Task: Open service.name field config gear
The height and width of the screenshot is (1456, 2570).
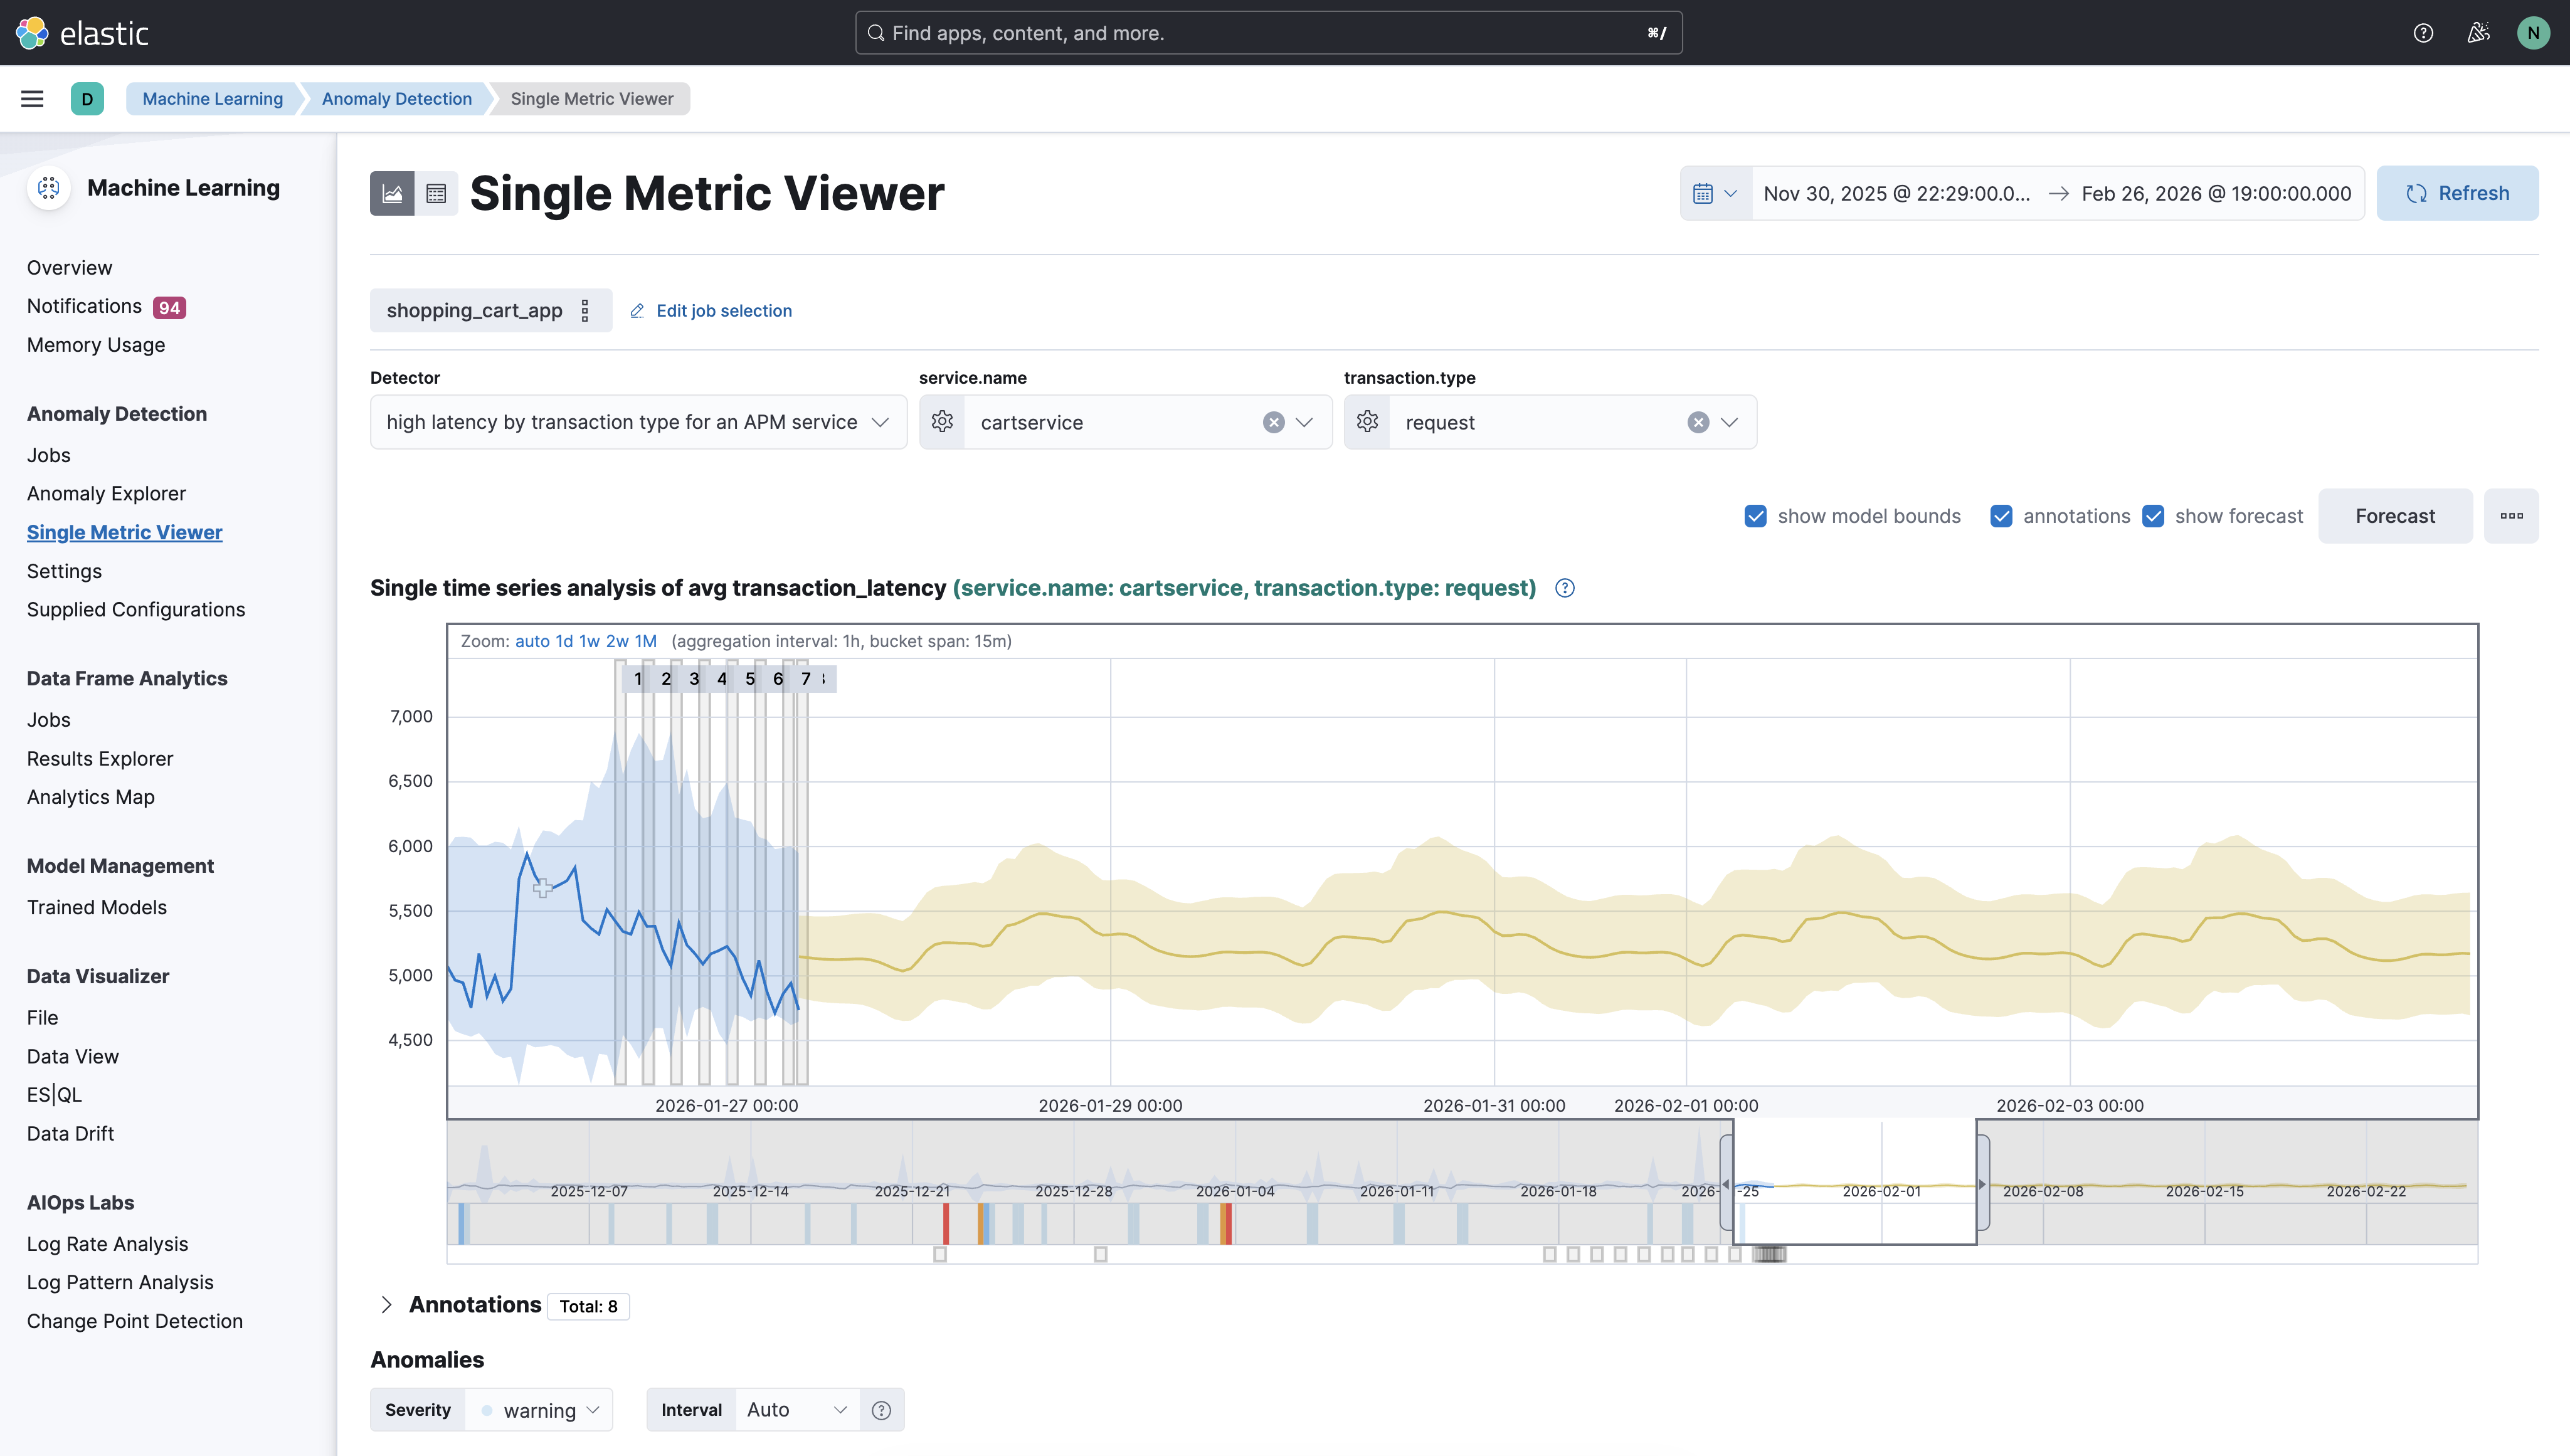Action: point(942,422)
